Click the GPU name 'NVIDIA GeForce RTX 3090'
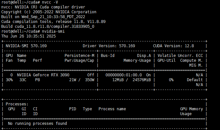The image size is (220, 130). click(x=43, y=75)
